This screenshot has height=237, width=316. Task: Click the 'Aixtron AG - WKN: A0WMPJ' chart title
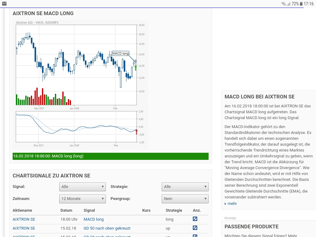[37, 23]
